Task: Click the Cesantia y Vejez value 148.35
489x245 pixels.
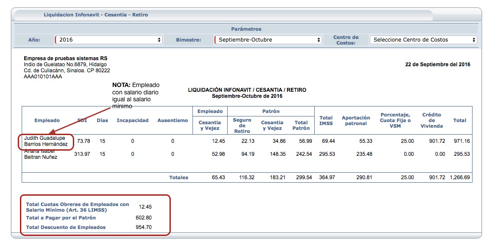Action: (x=277, y=154)
